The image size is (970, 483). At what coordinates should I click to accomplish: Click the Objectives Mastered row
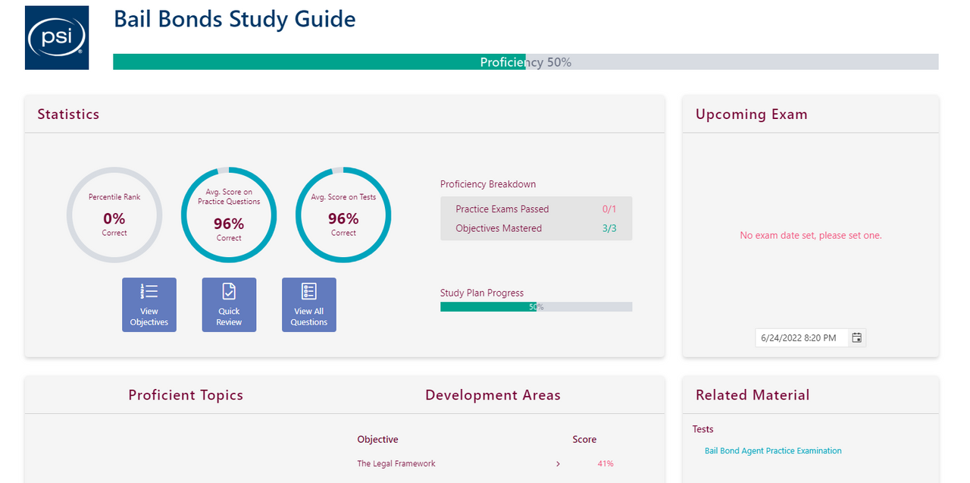[536, 228]
